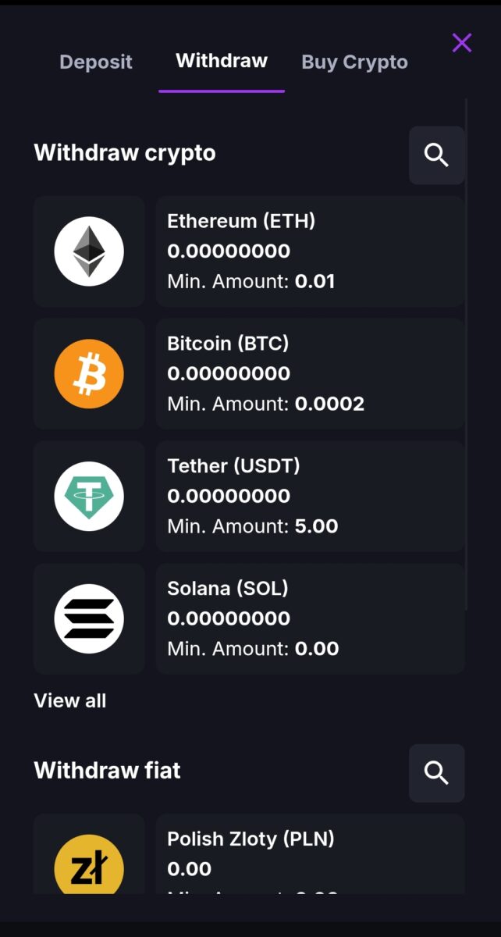Switch to the Deposit tab
The width and height of the screenshot is (501, 937).
(x=96, y=62)
